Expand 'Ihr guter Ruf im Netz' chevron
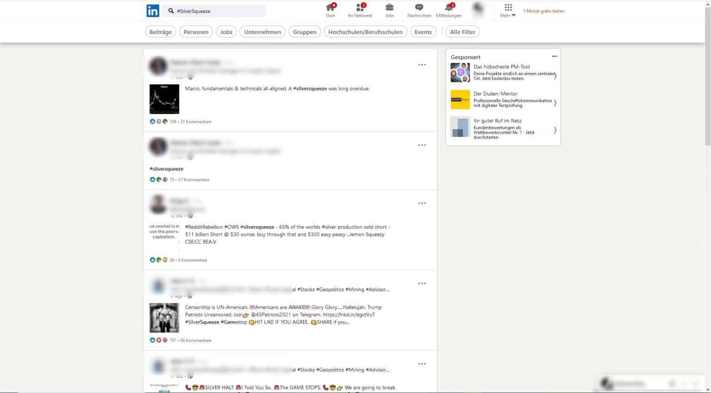 (x=555, y=130)
